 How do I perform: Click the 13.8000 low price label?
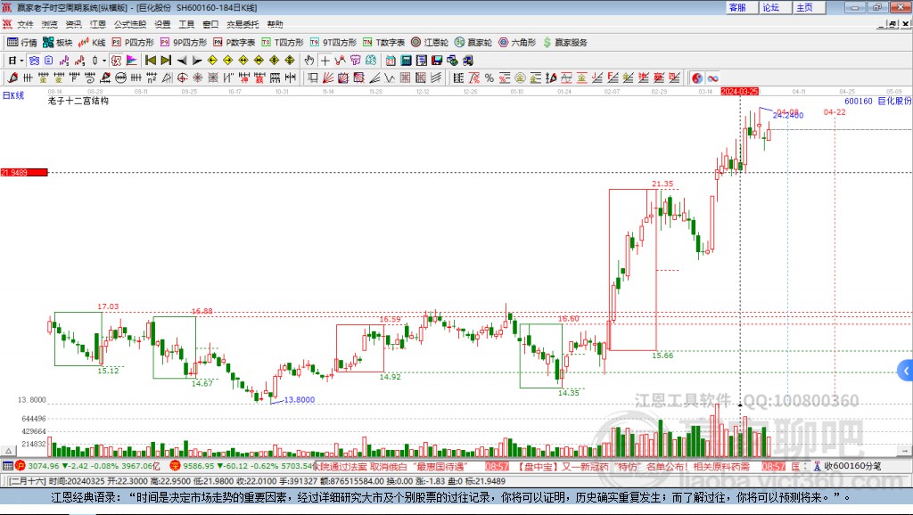point(299,400)
